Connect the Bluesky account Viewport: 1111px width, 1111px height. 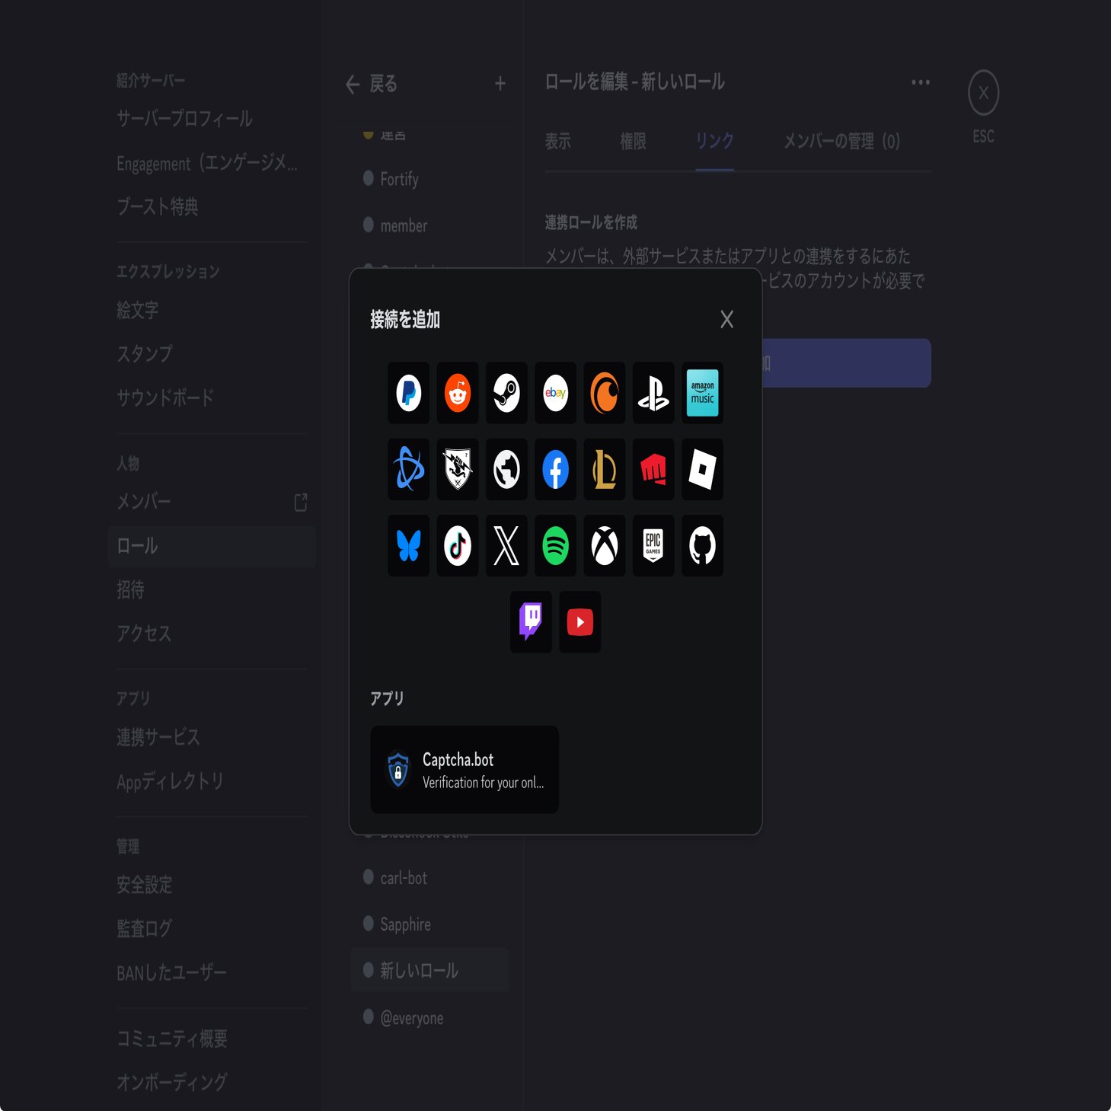tap(408, 545)
